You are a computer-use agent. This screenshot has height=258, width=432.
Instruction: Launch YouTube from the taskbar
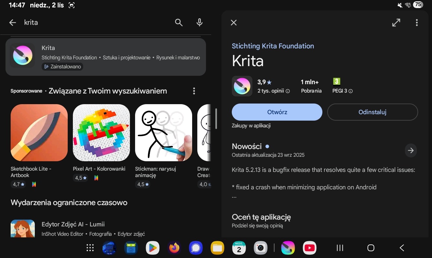(x=309, y=248)
